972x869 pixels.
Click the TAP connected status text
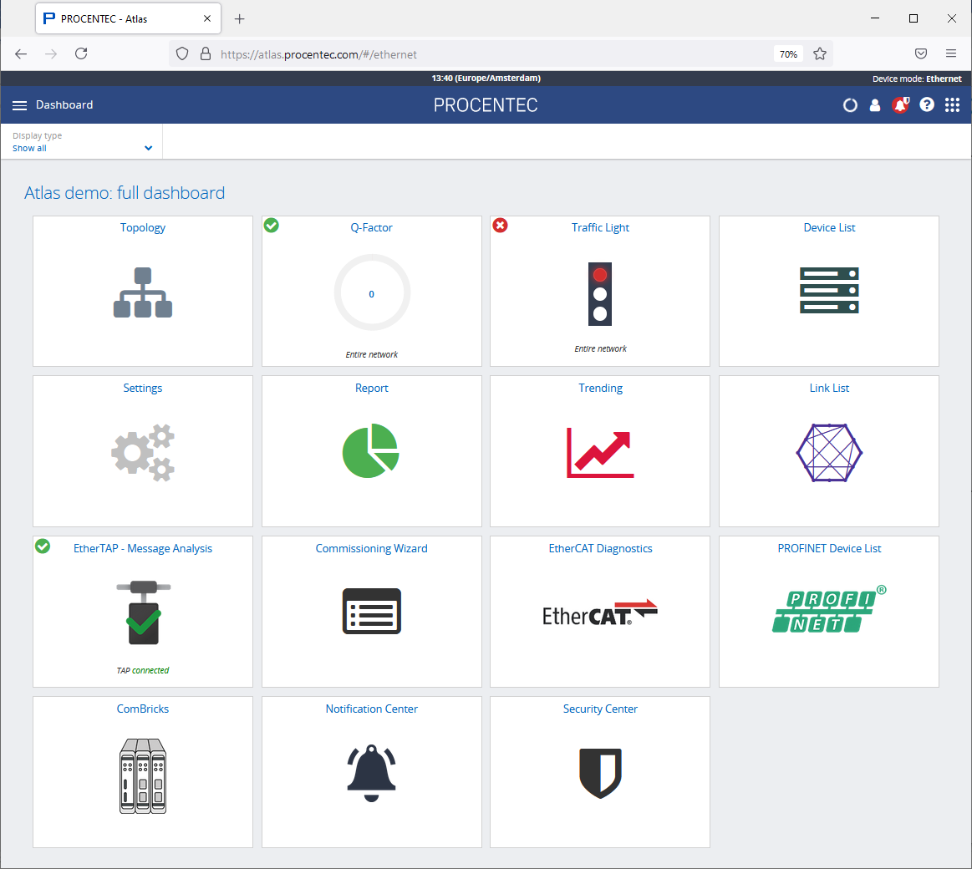(143, 670)
